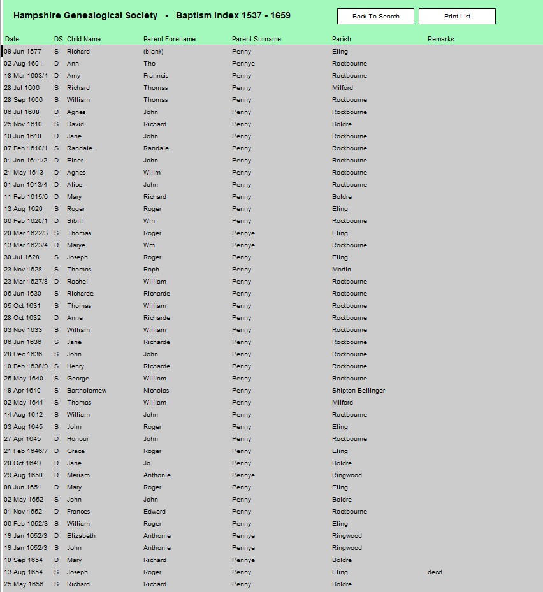This screenshot has height=592, width=543.
Task: Click the Parent Forename column header
Action: click(170, 40)
